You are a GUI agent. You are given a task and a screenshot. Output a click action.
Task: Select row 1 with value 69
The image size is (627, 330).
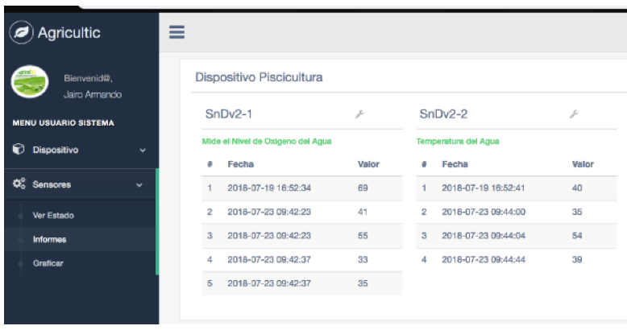pyautogui.click(x=302, y=188)
